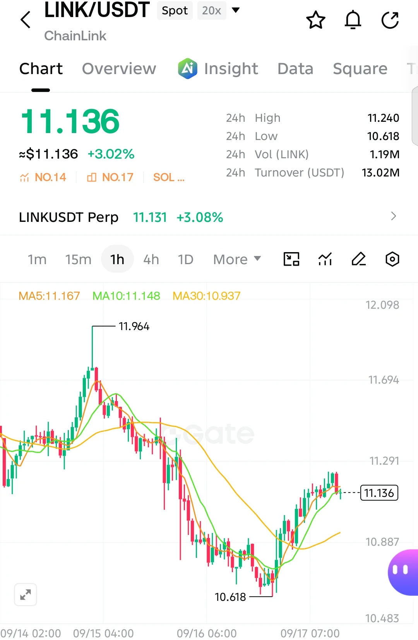Screen dimensions: 418x640
Task: Select the 15m timeframe
Action: tap(78, 259)
